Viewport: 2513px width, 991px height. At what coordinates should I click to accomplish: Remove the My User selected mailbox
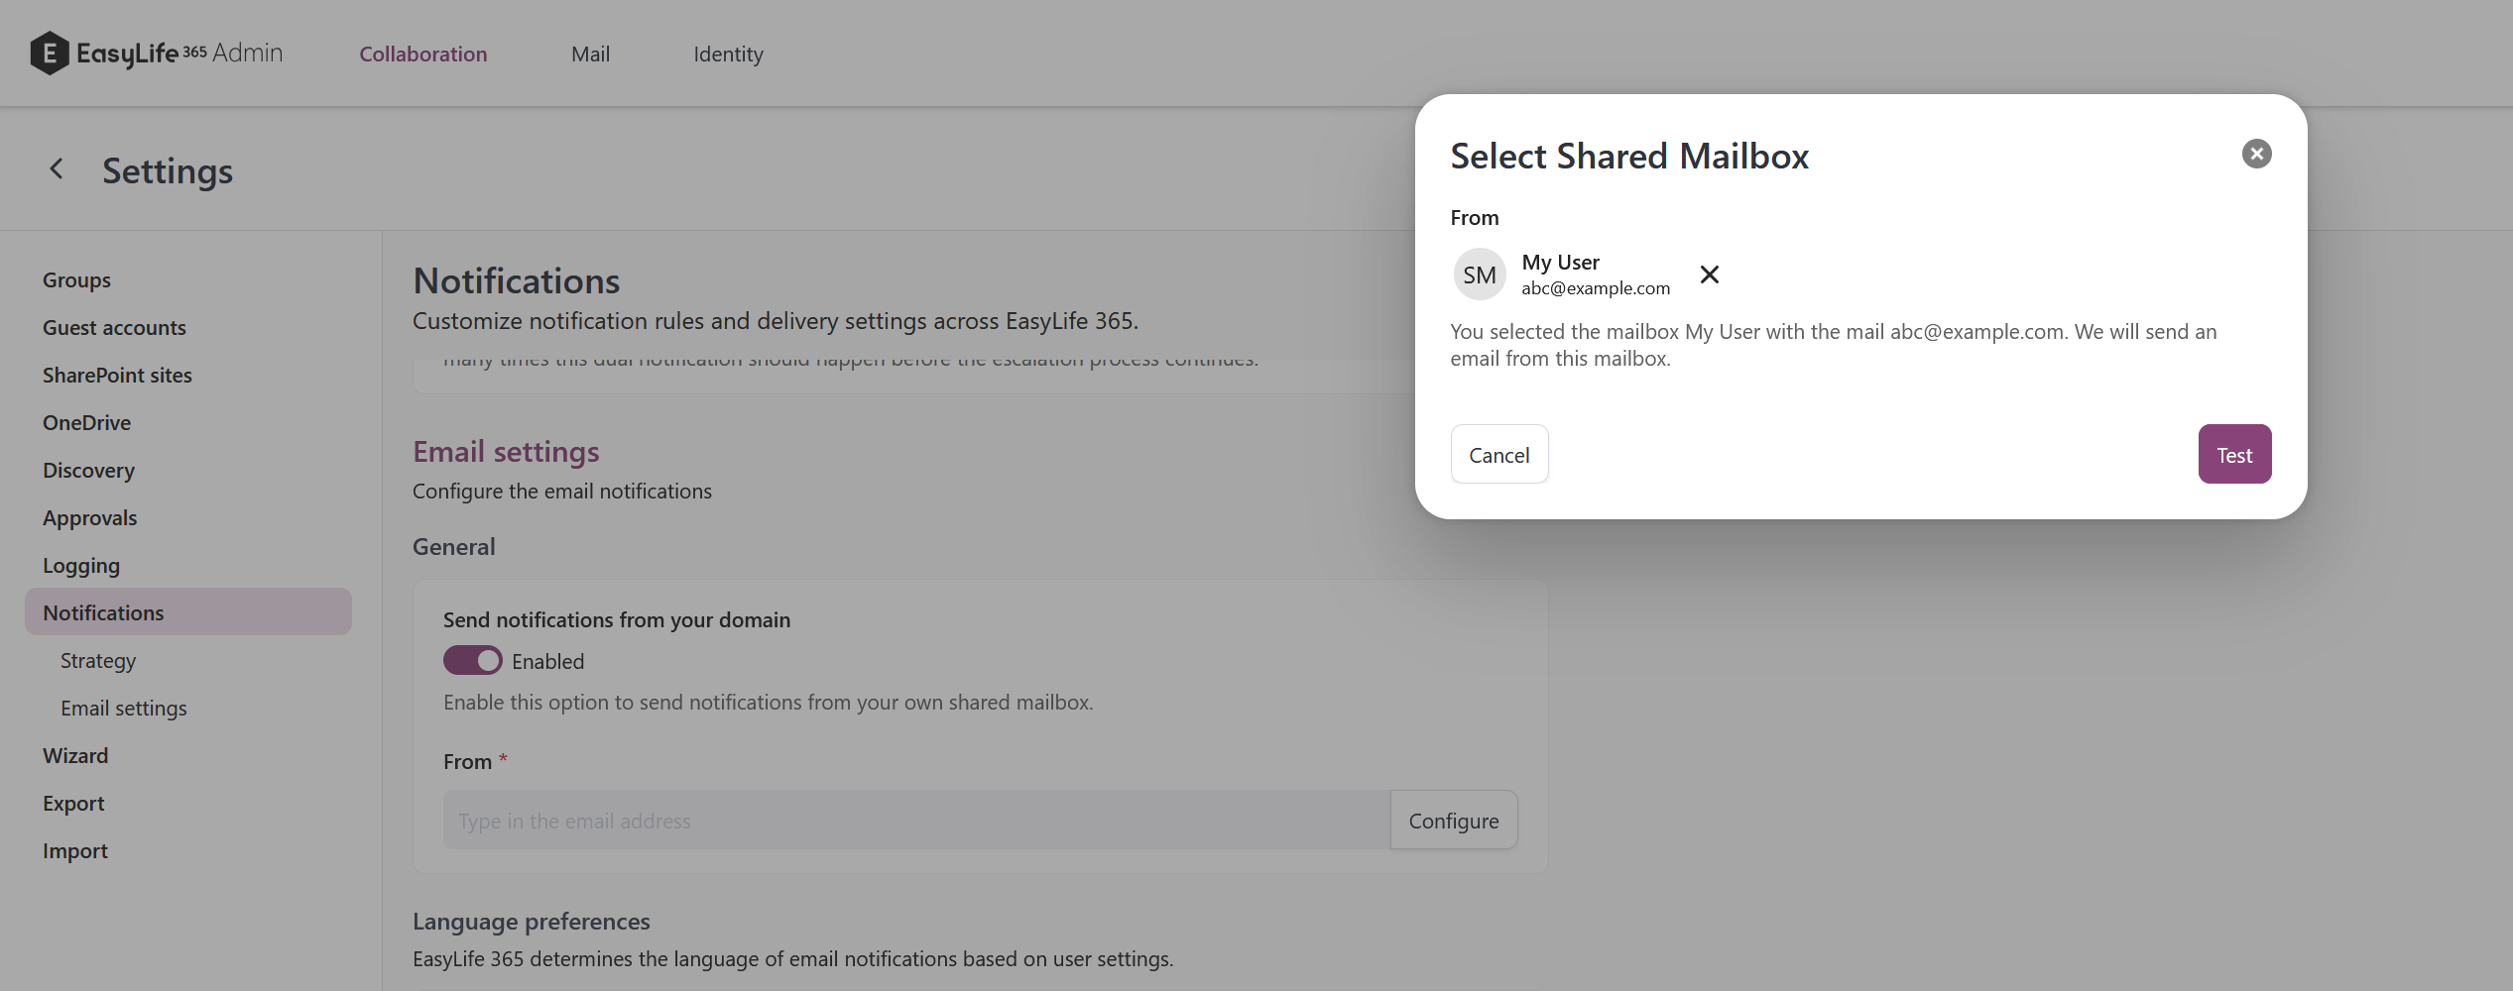[x=1709, y=274]
